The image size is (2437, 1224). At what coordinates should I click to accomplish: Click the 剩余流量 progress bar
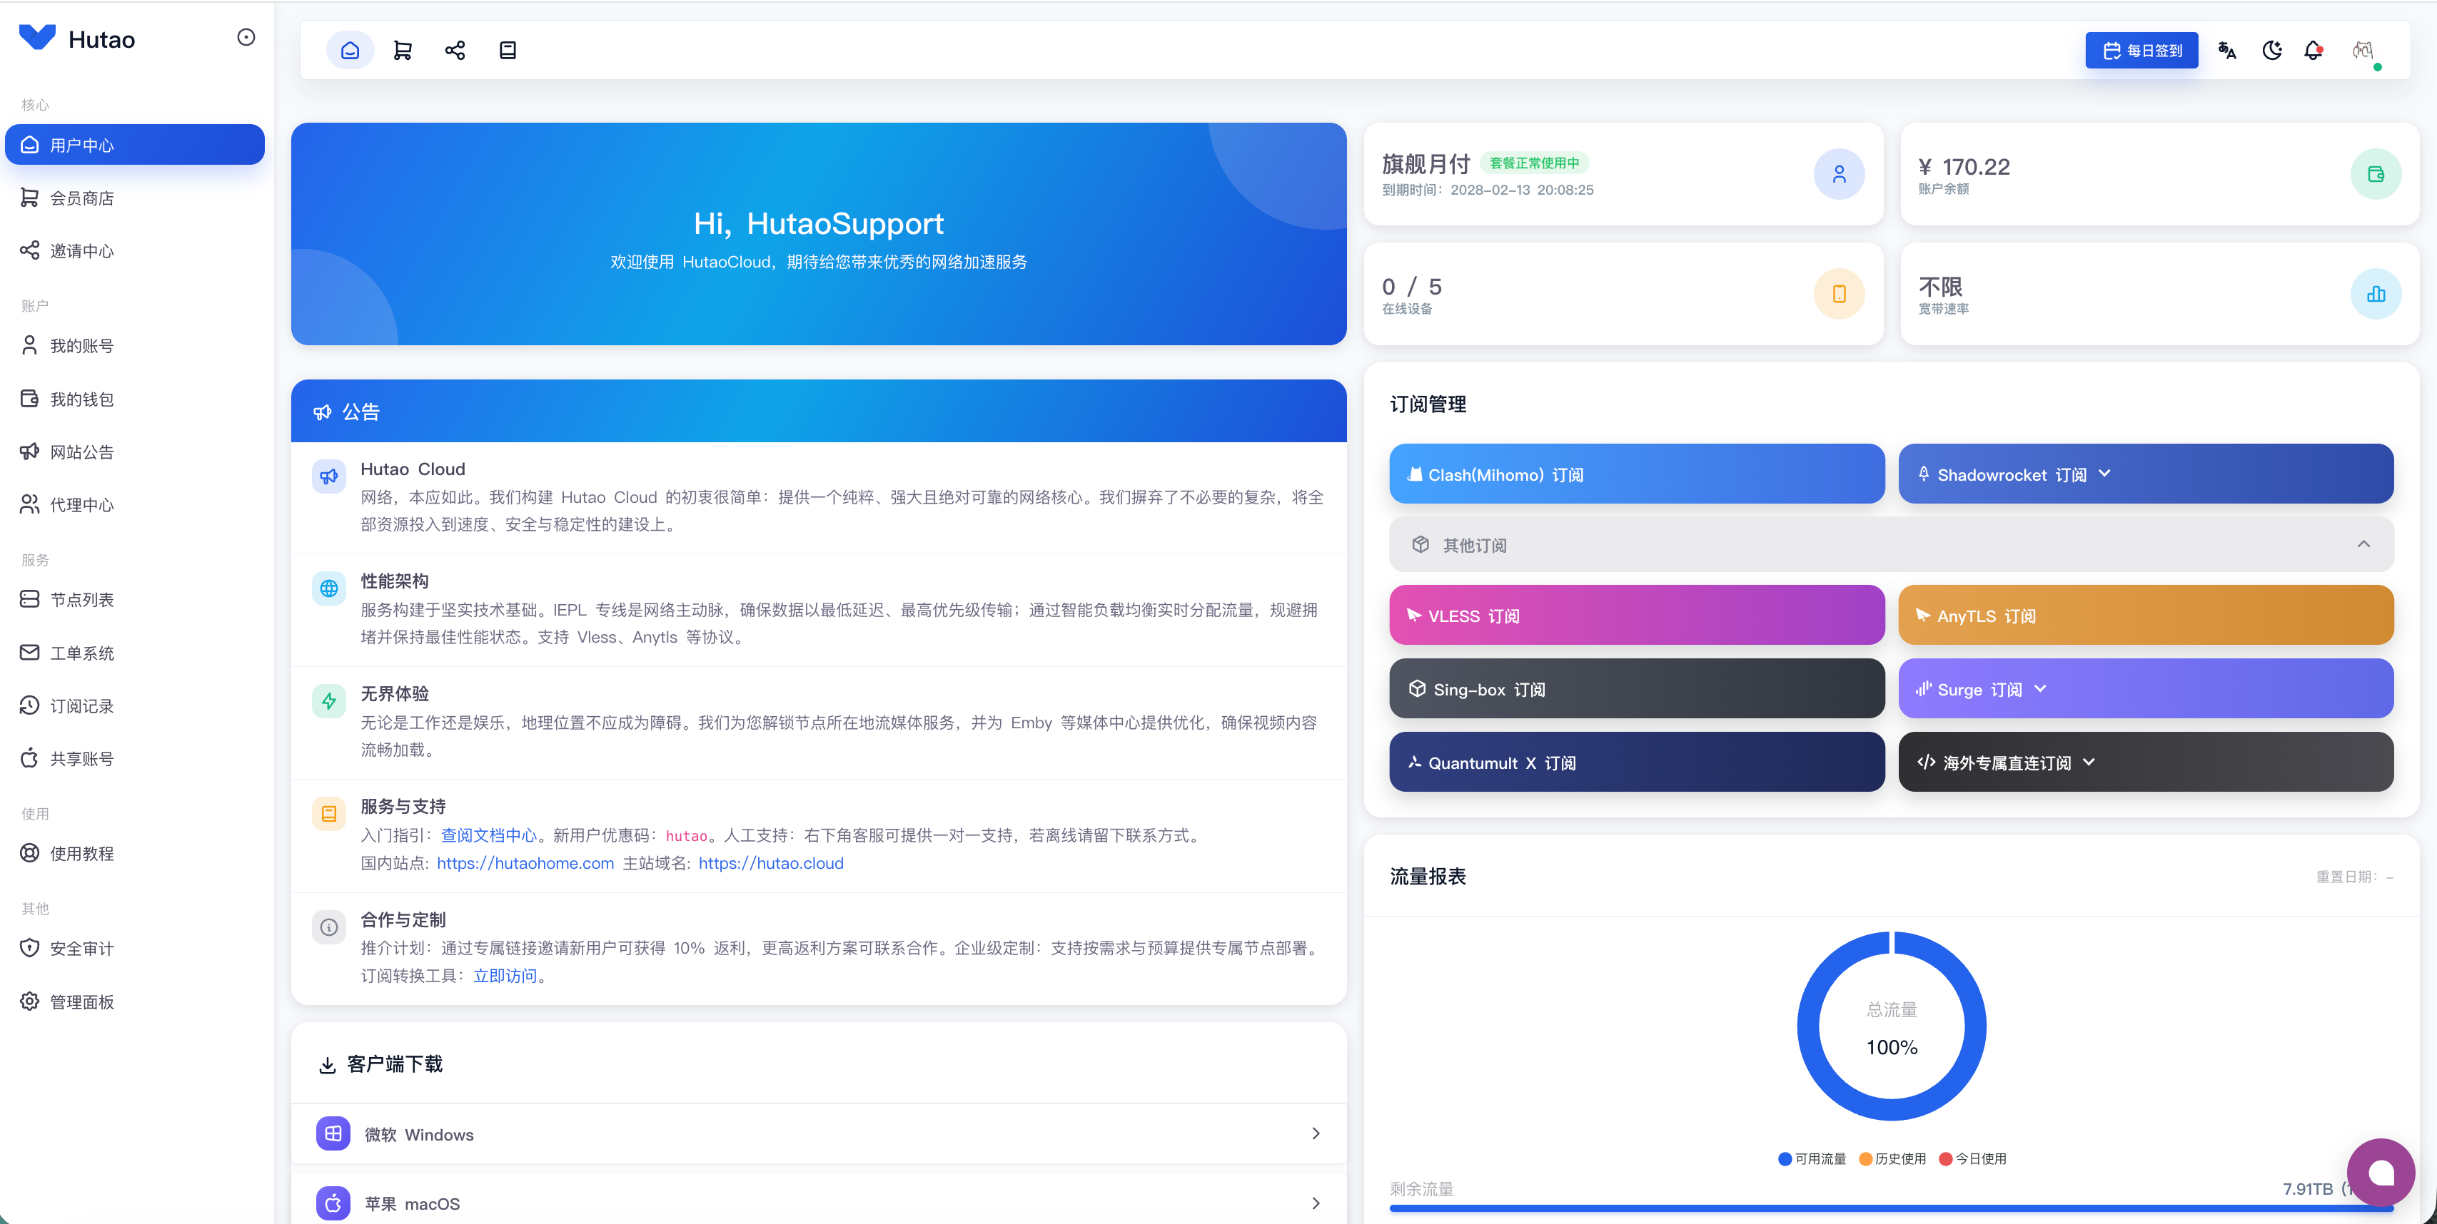click(x=1891, y=1208)
